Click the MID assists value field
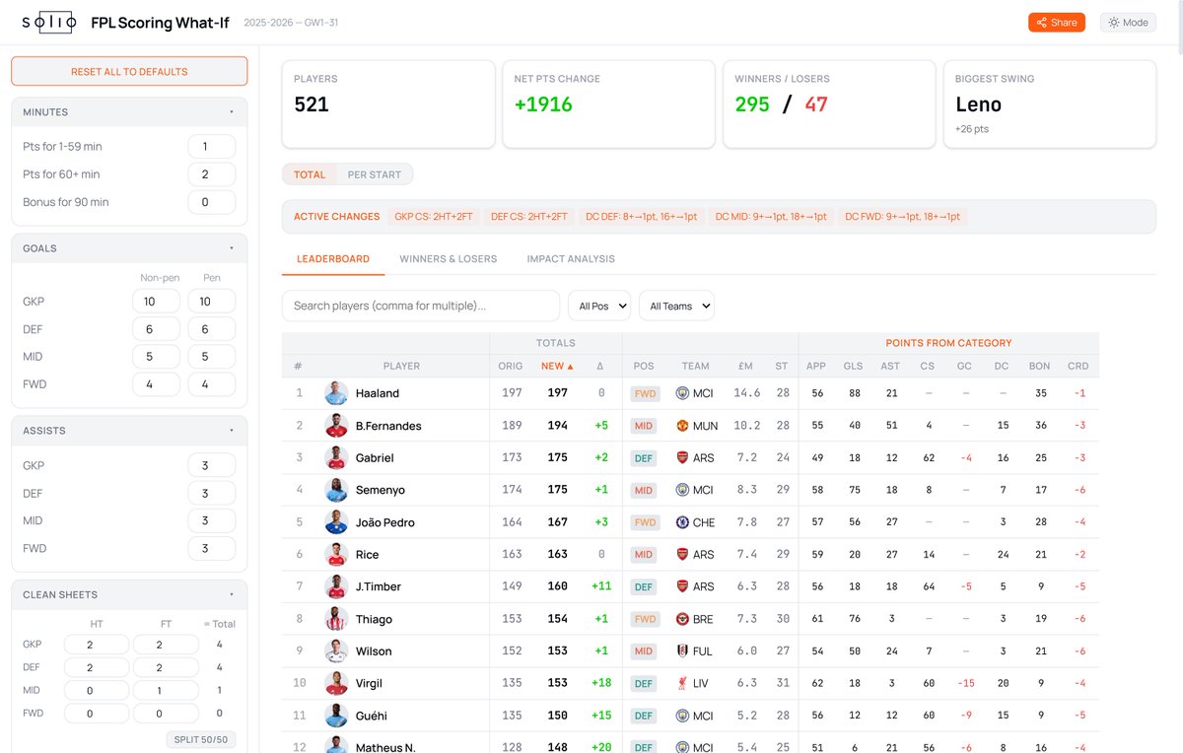1183x753 pixels. [212, 520]
